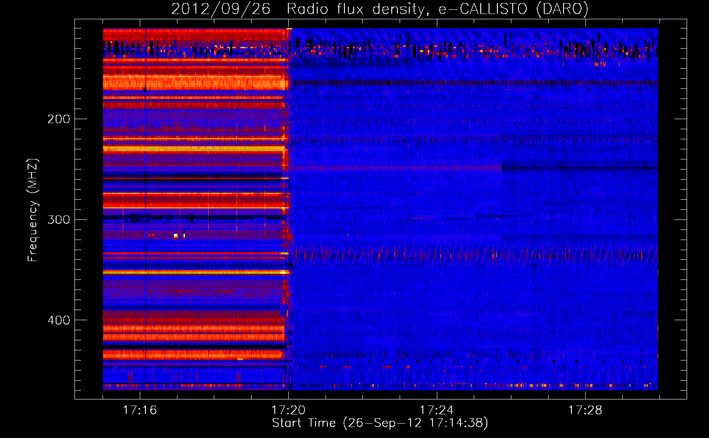Click the 'Frequency (MHZ)' axis label

[x=33, y=210]
